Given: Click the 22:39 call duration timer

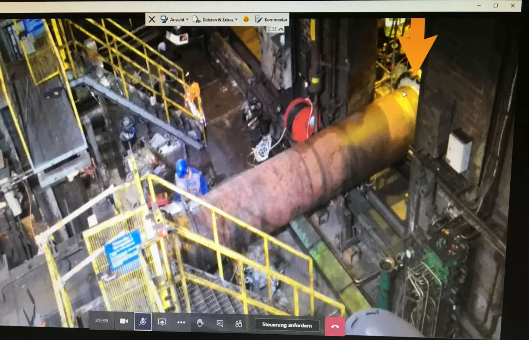Looking at the screenshot, I should pos(101,321).
